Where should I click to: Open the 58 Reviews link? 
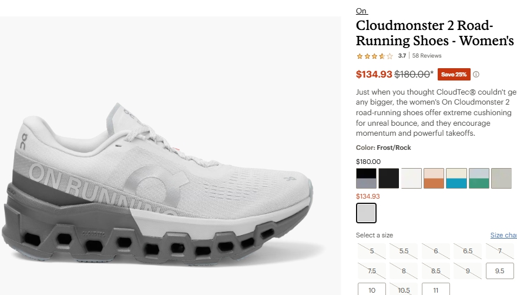(427, 56)
